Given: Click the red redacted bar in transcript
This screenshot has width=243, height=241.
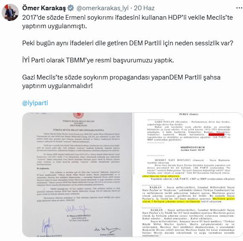Looking at the screenshot, I should (x=217, y=135).
